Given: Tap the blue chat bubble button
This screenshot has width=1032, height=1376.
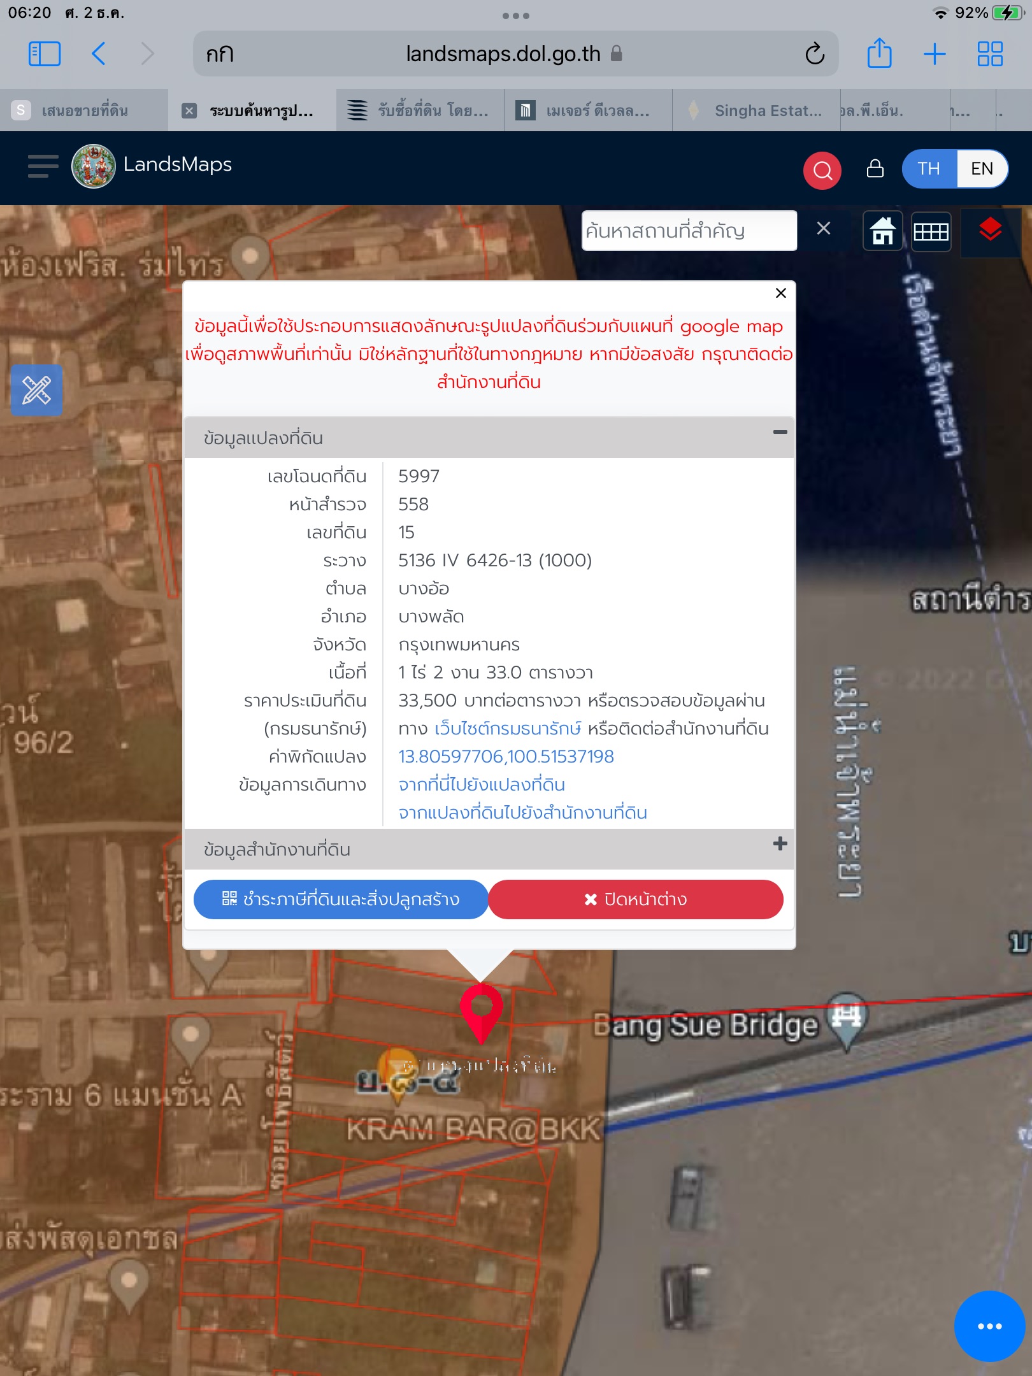Looking at the screenshot, I should [989, 1326].
